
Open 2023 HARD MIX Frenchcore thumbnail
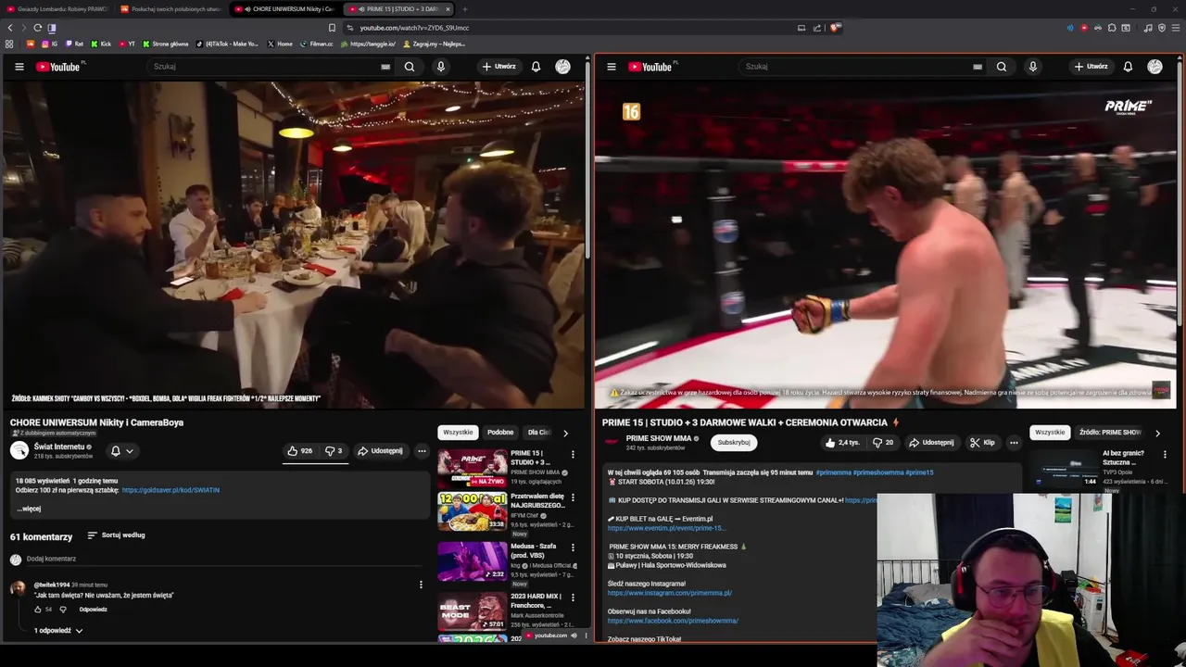(x=473, y=610)
